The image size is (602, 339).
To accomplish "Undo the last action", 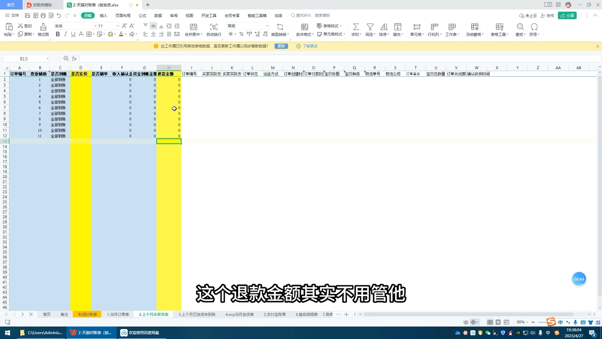I will coord(59,16).
